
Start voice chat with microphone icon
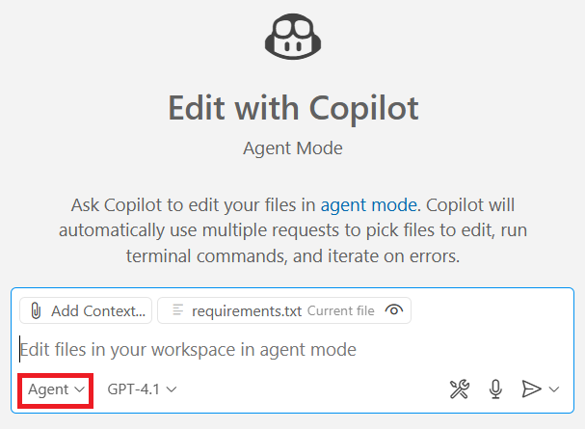[495, 389]
